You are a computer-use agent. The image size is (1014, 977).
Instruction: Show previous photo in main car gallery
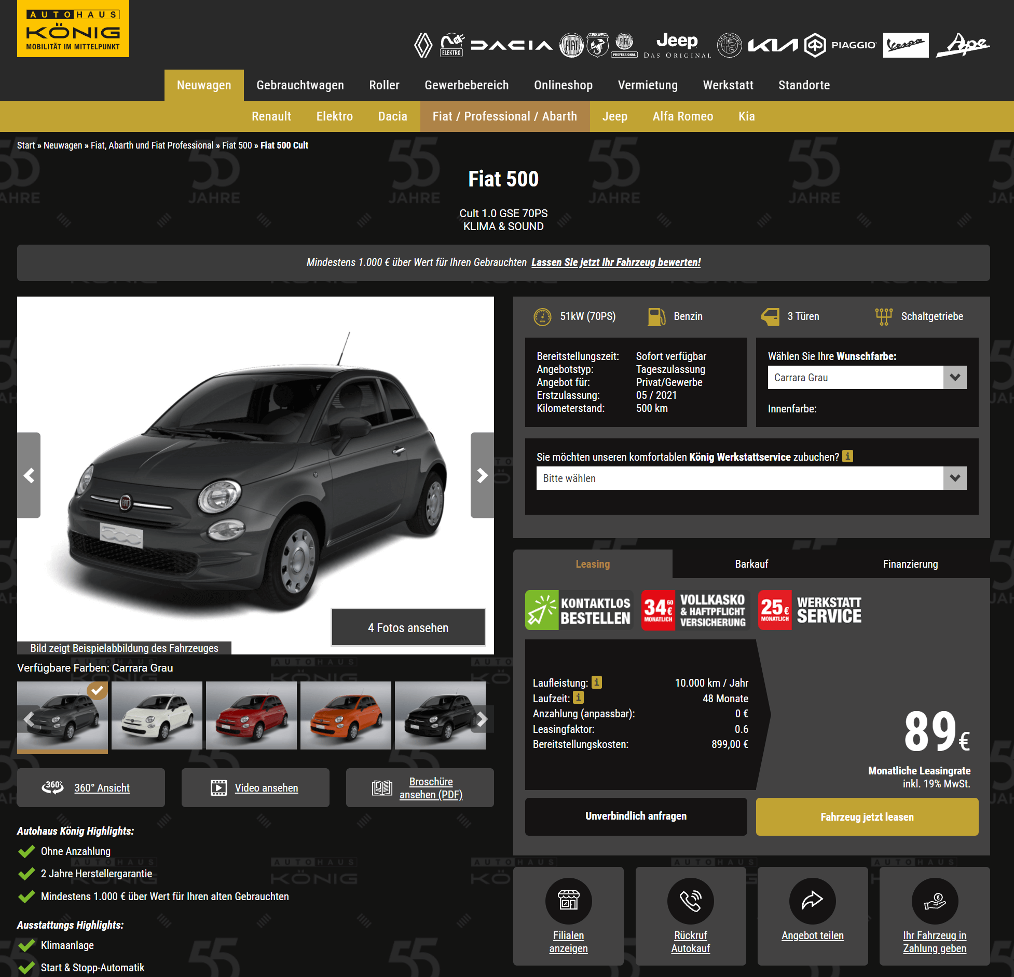tap(29, 475)
